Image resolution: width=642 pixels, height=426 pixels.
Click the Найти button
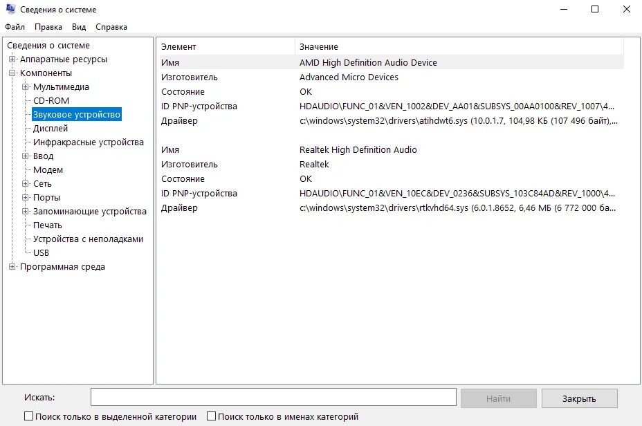pos(498,398)
